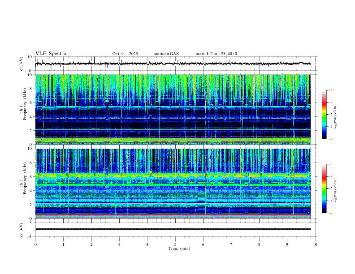Click the "station=GAK" label
The width and height of the screenshot is (355, 274).
pyautogui.click(x=166, y=54)
